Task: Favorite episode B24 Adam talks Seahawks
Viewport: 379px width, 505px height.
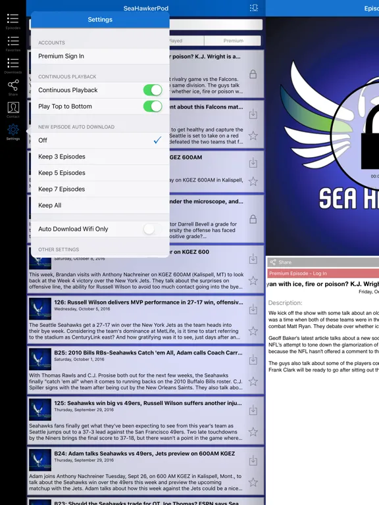Action: (x=253, y=482)
